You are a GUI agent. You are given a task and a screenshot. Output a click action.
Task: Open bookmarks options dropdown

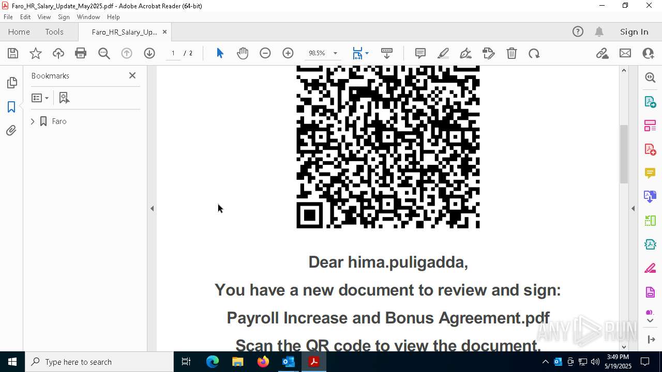tap(40, 98)
